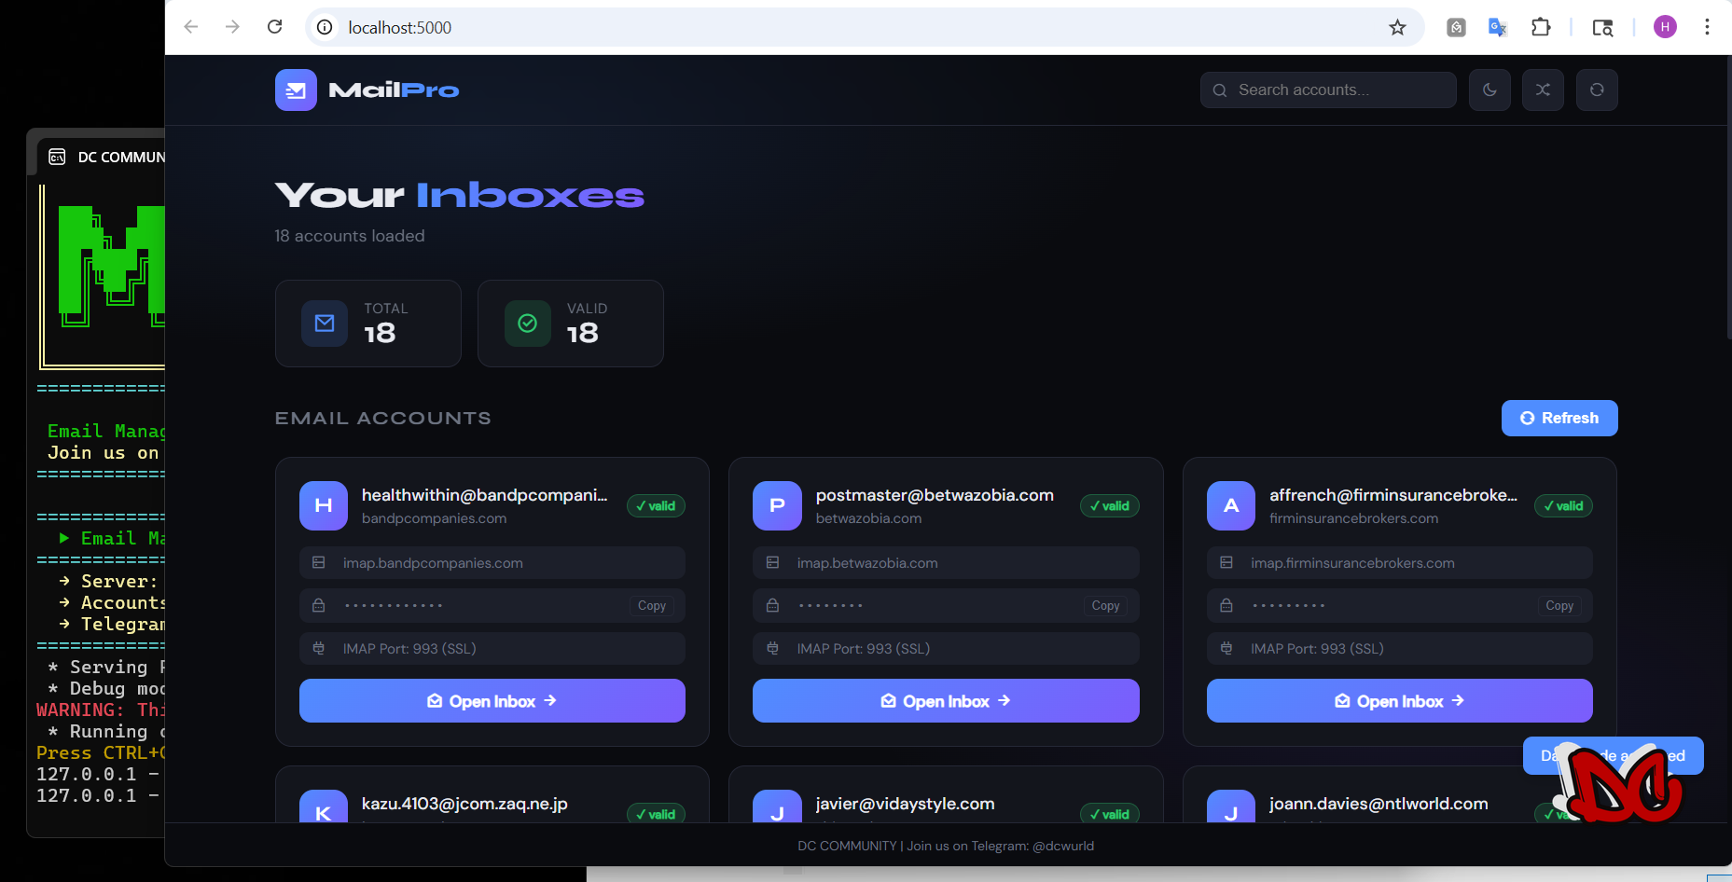Copy the postmaster@betwazobia.com password
Image resolution: width=1732 pixels, height=882 pixels.
1105,606
